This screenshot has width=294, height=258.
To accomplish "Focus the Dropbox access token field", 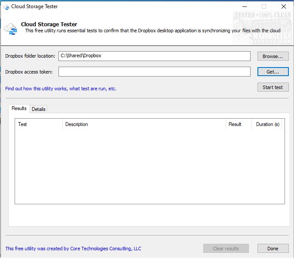I will coord(154,72).
